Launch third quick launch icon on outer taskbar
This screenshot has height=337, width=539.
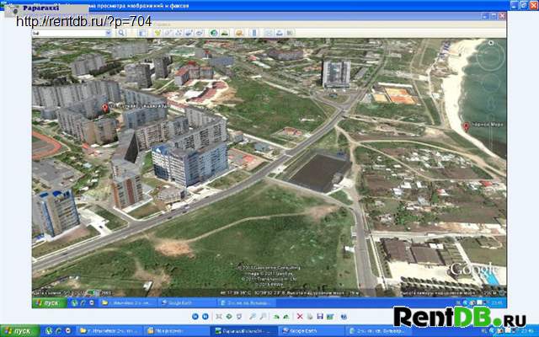tap(68, 331)
